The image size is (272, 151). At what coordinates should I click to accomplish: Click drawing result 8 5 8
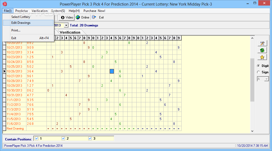[x=30, y=62]
